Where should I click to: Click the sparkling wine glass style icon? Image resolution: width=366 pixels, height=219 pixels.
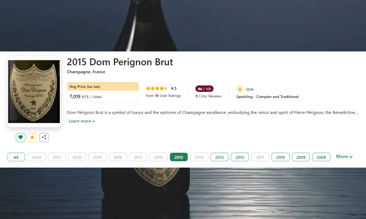point(240,89)
